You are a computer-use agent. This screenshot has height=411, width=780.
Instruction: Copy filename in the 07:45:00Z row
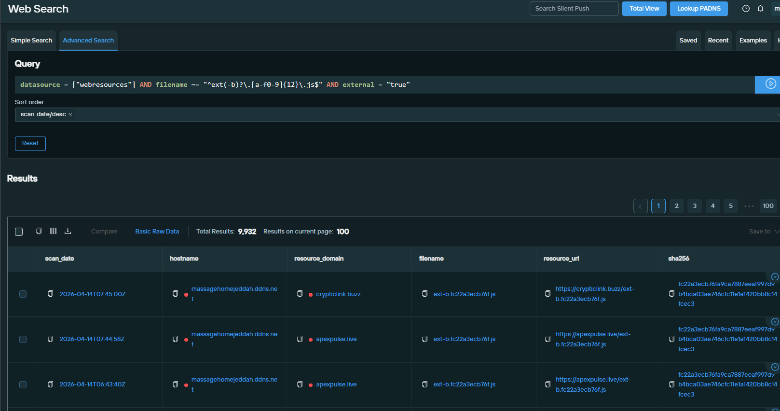(x=424, y=294)
